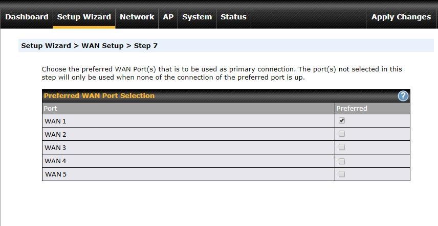This screenshot has width=438, height=226.
Task: Click the Setup Wizard breadcrumb heading
Action: click(46, 46)
